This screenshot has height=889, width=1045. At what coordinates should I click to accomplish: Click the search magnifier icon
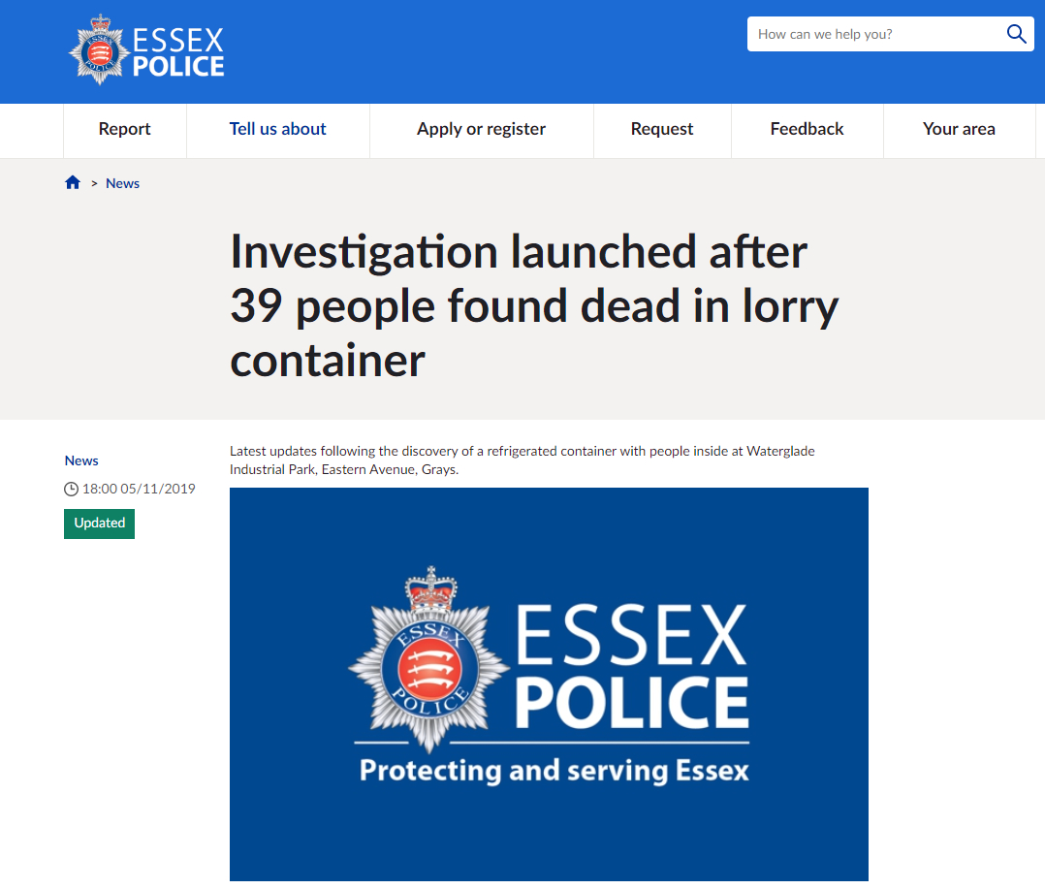click(x=1016, y=34)
